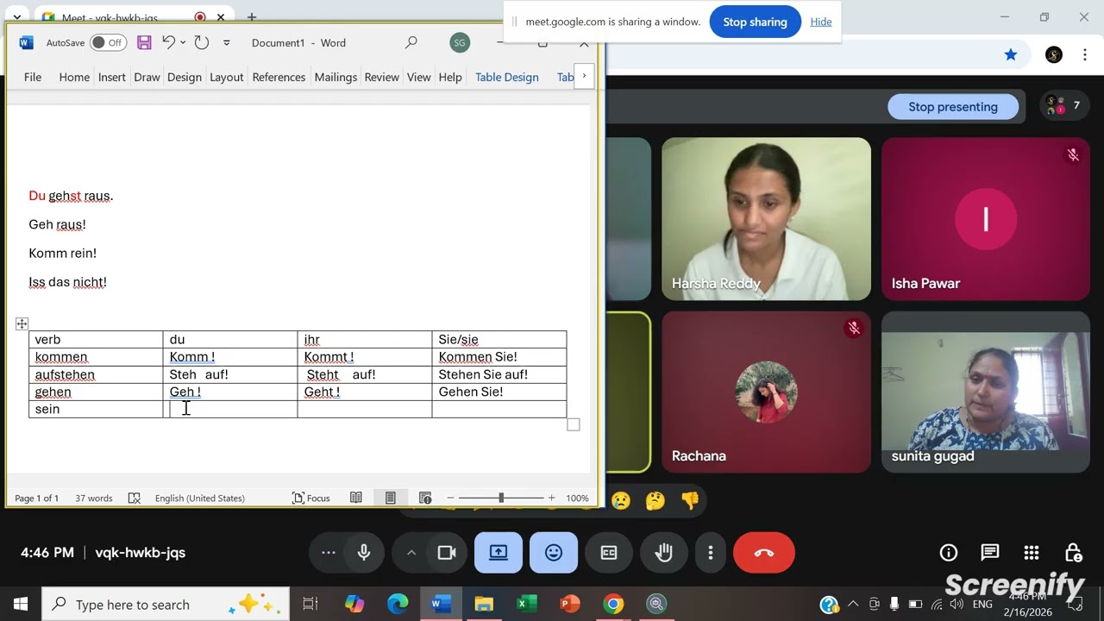Click the table move handle above the table
This screenshot has height=621, width=1104.
coord(22,323)
